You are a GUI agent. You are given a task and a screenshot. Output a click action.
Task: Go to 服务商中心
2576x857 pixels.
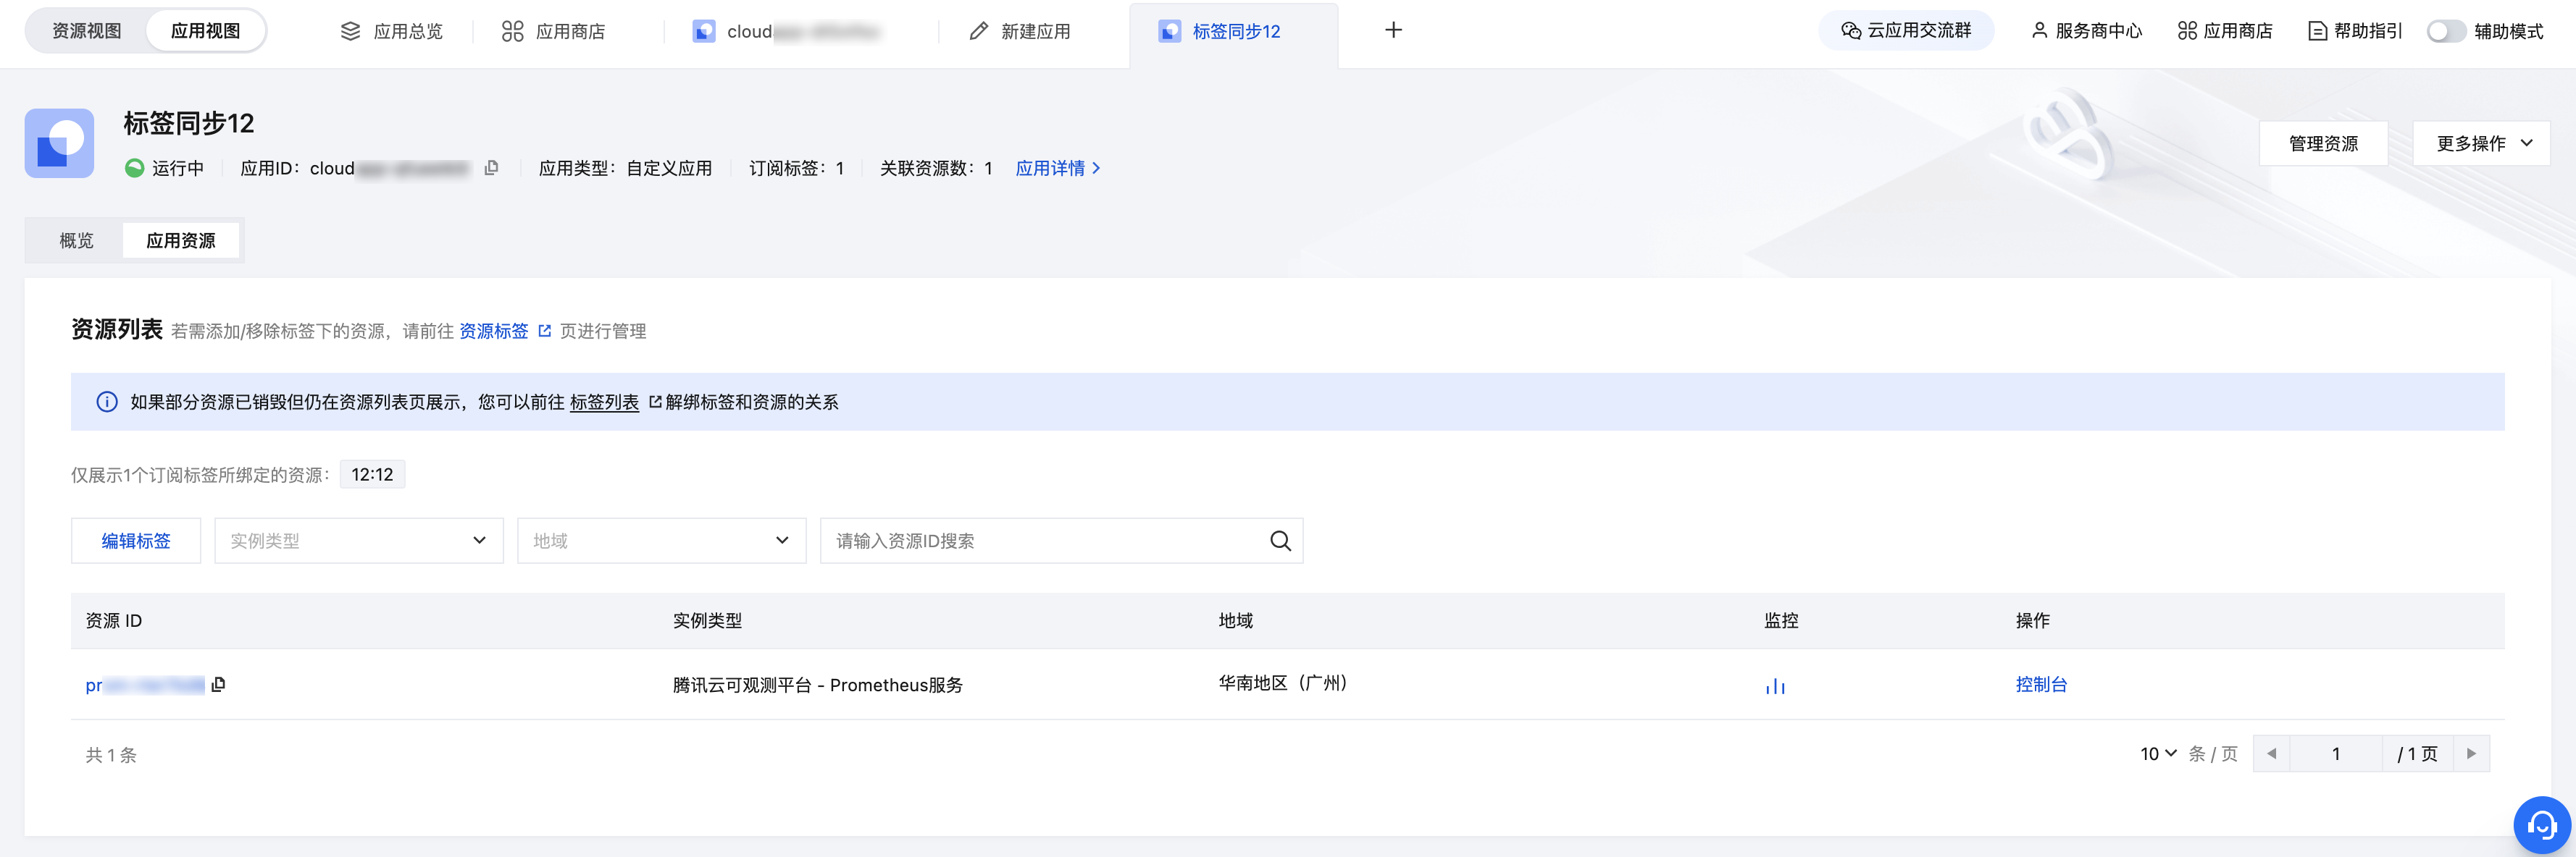point(2086,31)
